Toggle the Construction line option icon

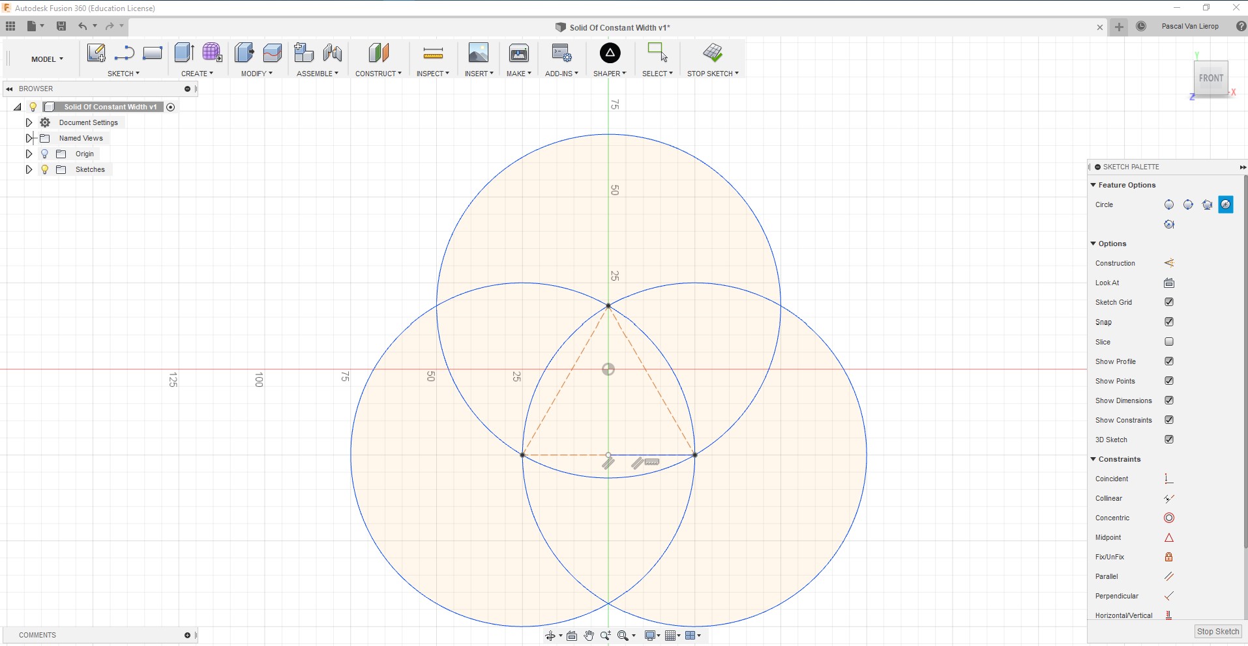1169,263
